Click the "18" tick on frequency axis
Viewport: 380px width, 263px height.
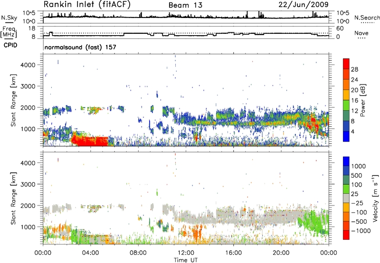32,28
